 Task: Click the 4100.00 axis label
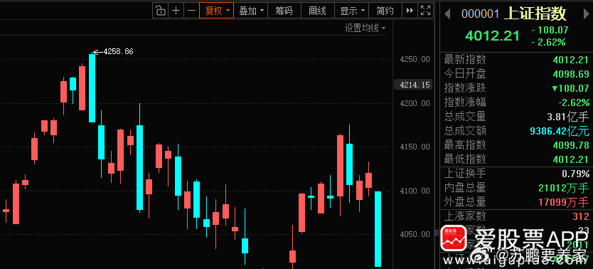(x=415, y=190)
